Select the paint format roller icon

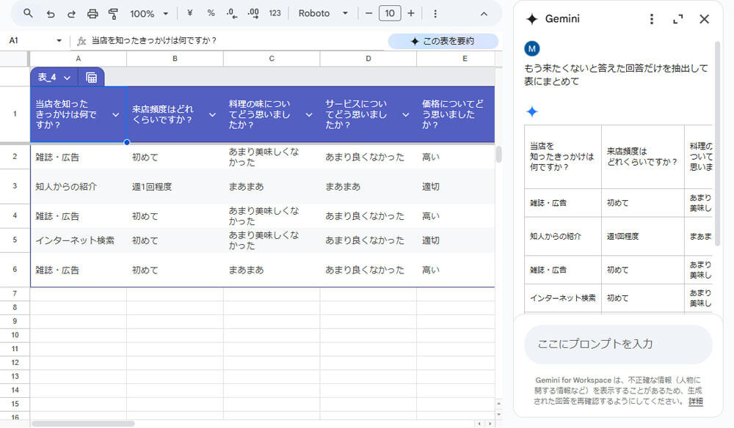coord(113,14)
